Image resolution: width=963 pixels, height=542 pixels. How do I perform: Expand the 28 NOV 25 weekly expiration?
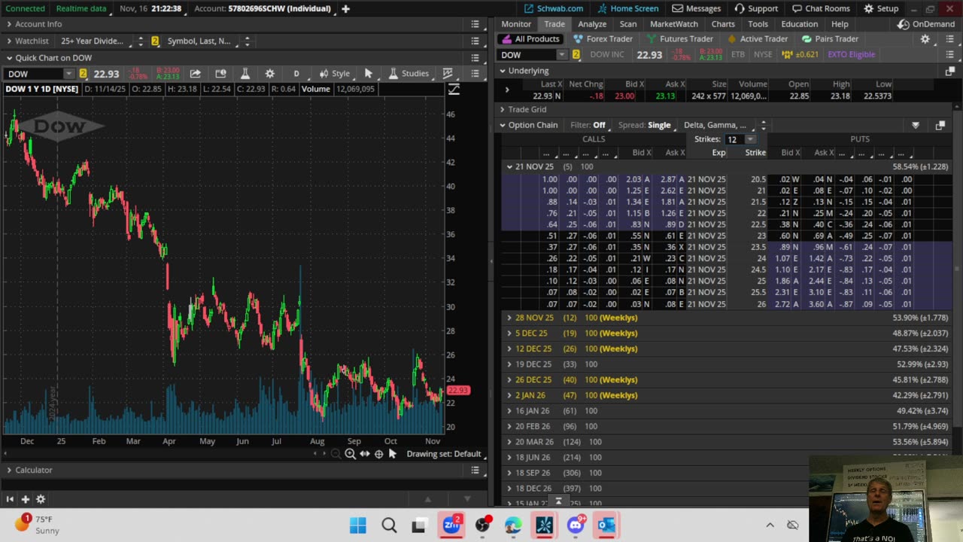[x=509, y=318]
